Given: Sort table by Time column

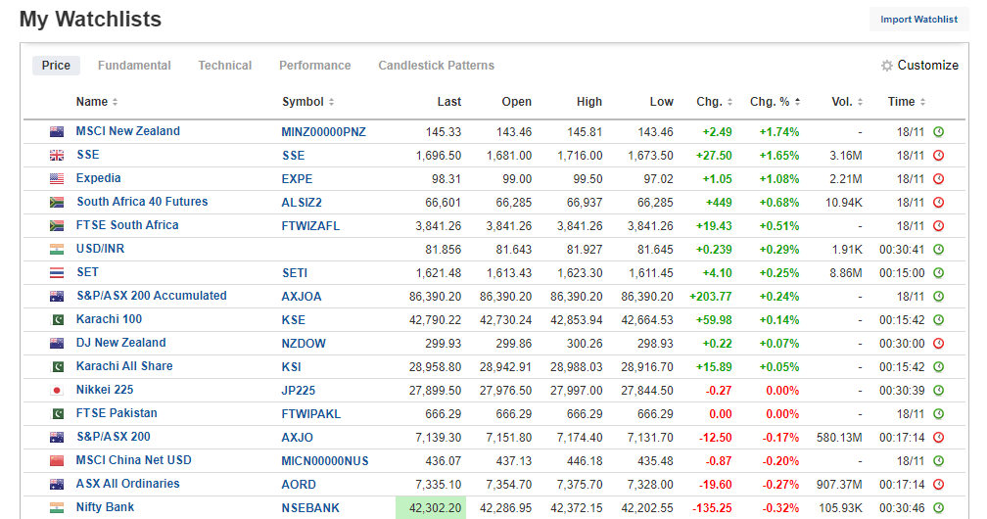Looking at the screenshot, I should [907, 102].
